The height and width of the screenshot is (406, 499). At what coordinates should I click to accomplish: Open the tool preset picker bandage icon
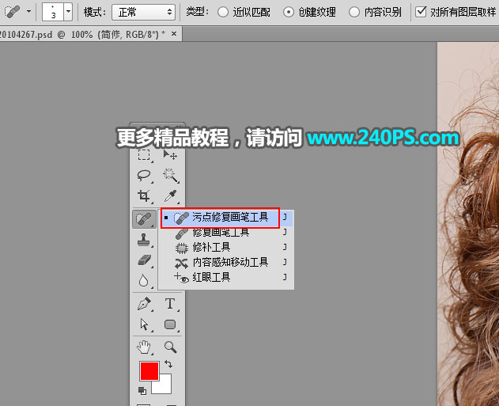click(x=13, y=12)
